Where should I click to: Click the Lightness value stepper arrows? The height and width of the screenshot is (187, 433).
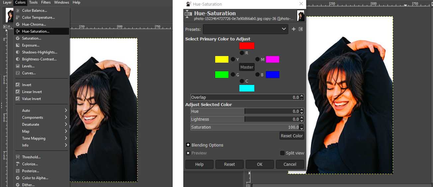pyautogui.click(x=302, y=119)
